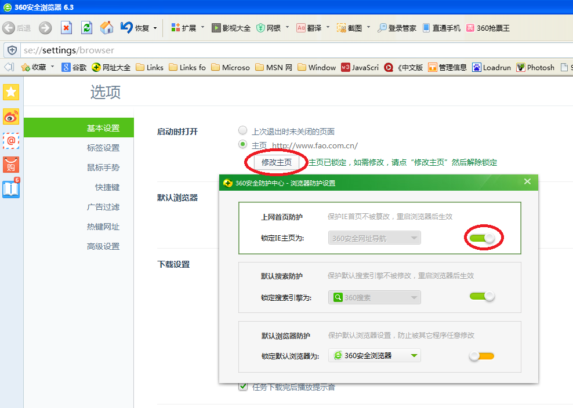Select the 基本设置 settings tab
This screenshot has height=408, width=573.
(x=78, y=128)
